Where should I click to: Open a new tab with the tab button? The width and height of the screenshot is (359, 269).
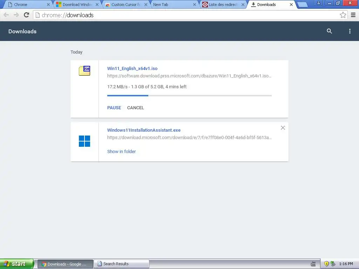(x=303, y=5)
